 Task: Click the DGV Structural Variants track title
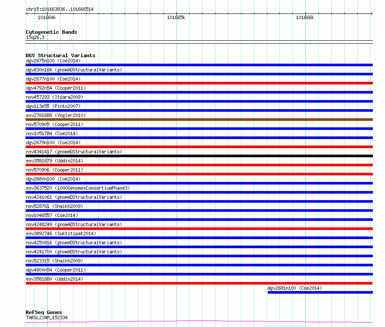(61, 55)
